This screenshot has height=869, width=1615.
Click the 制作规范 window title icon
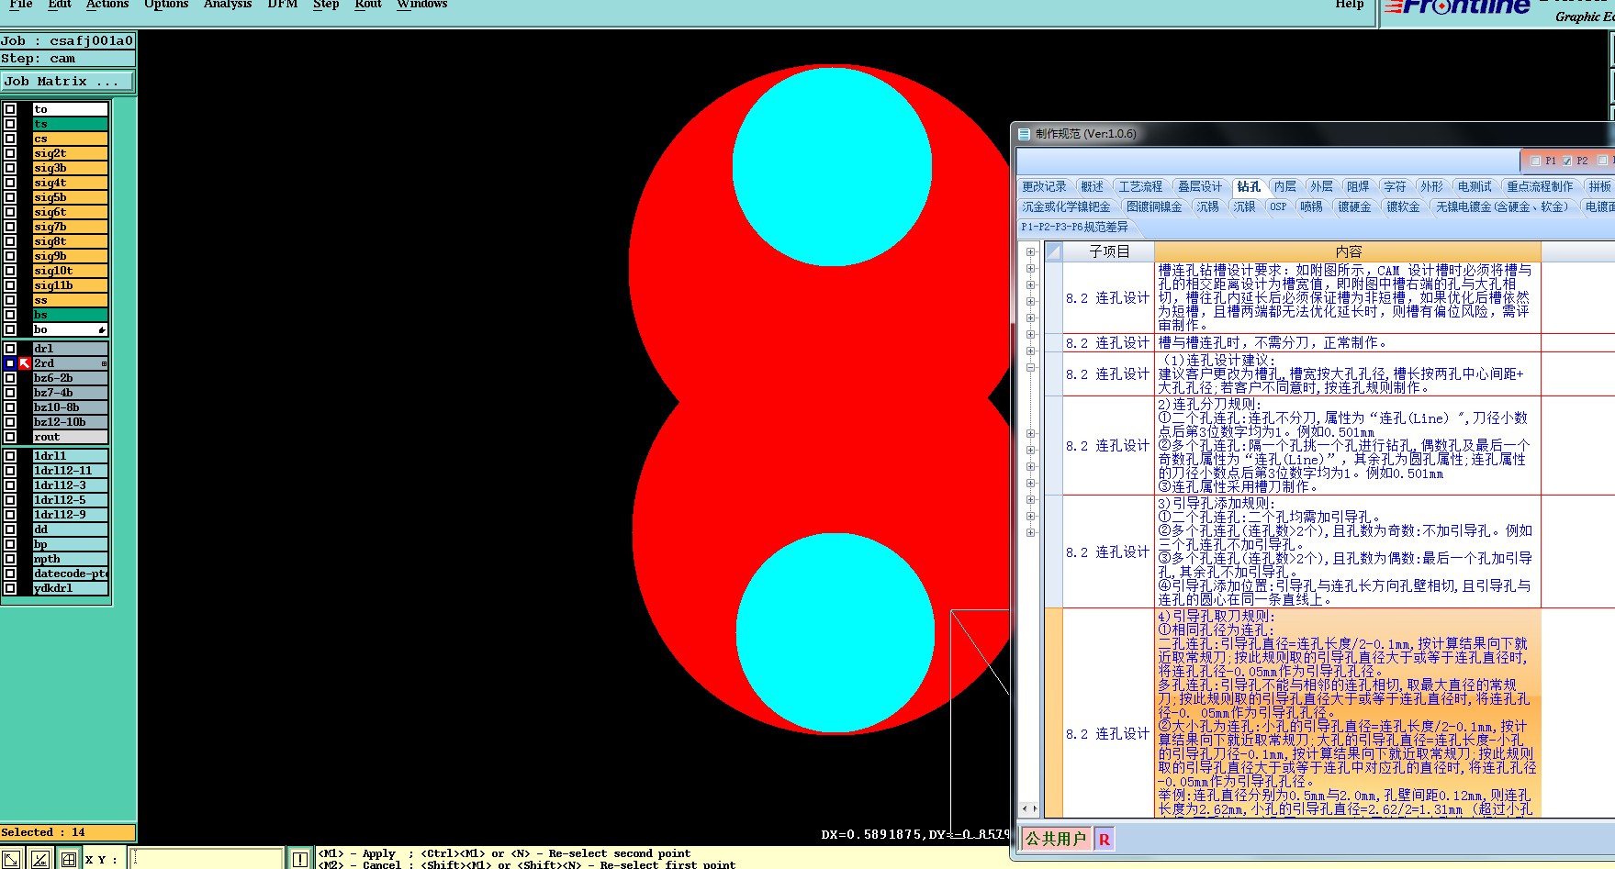click(1024, 134)
